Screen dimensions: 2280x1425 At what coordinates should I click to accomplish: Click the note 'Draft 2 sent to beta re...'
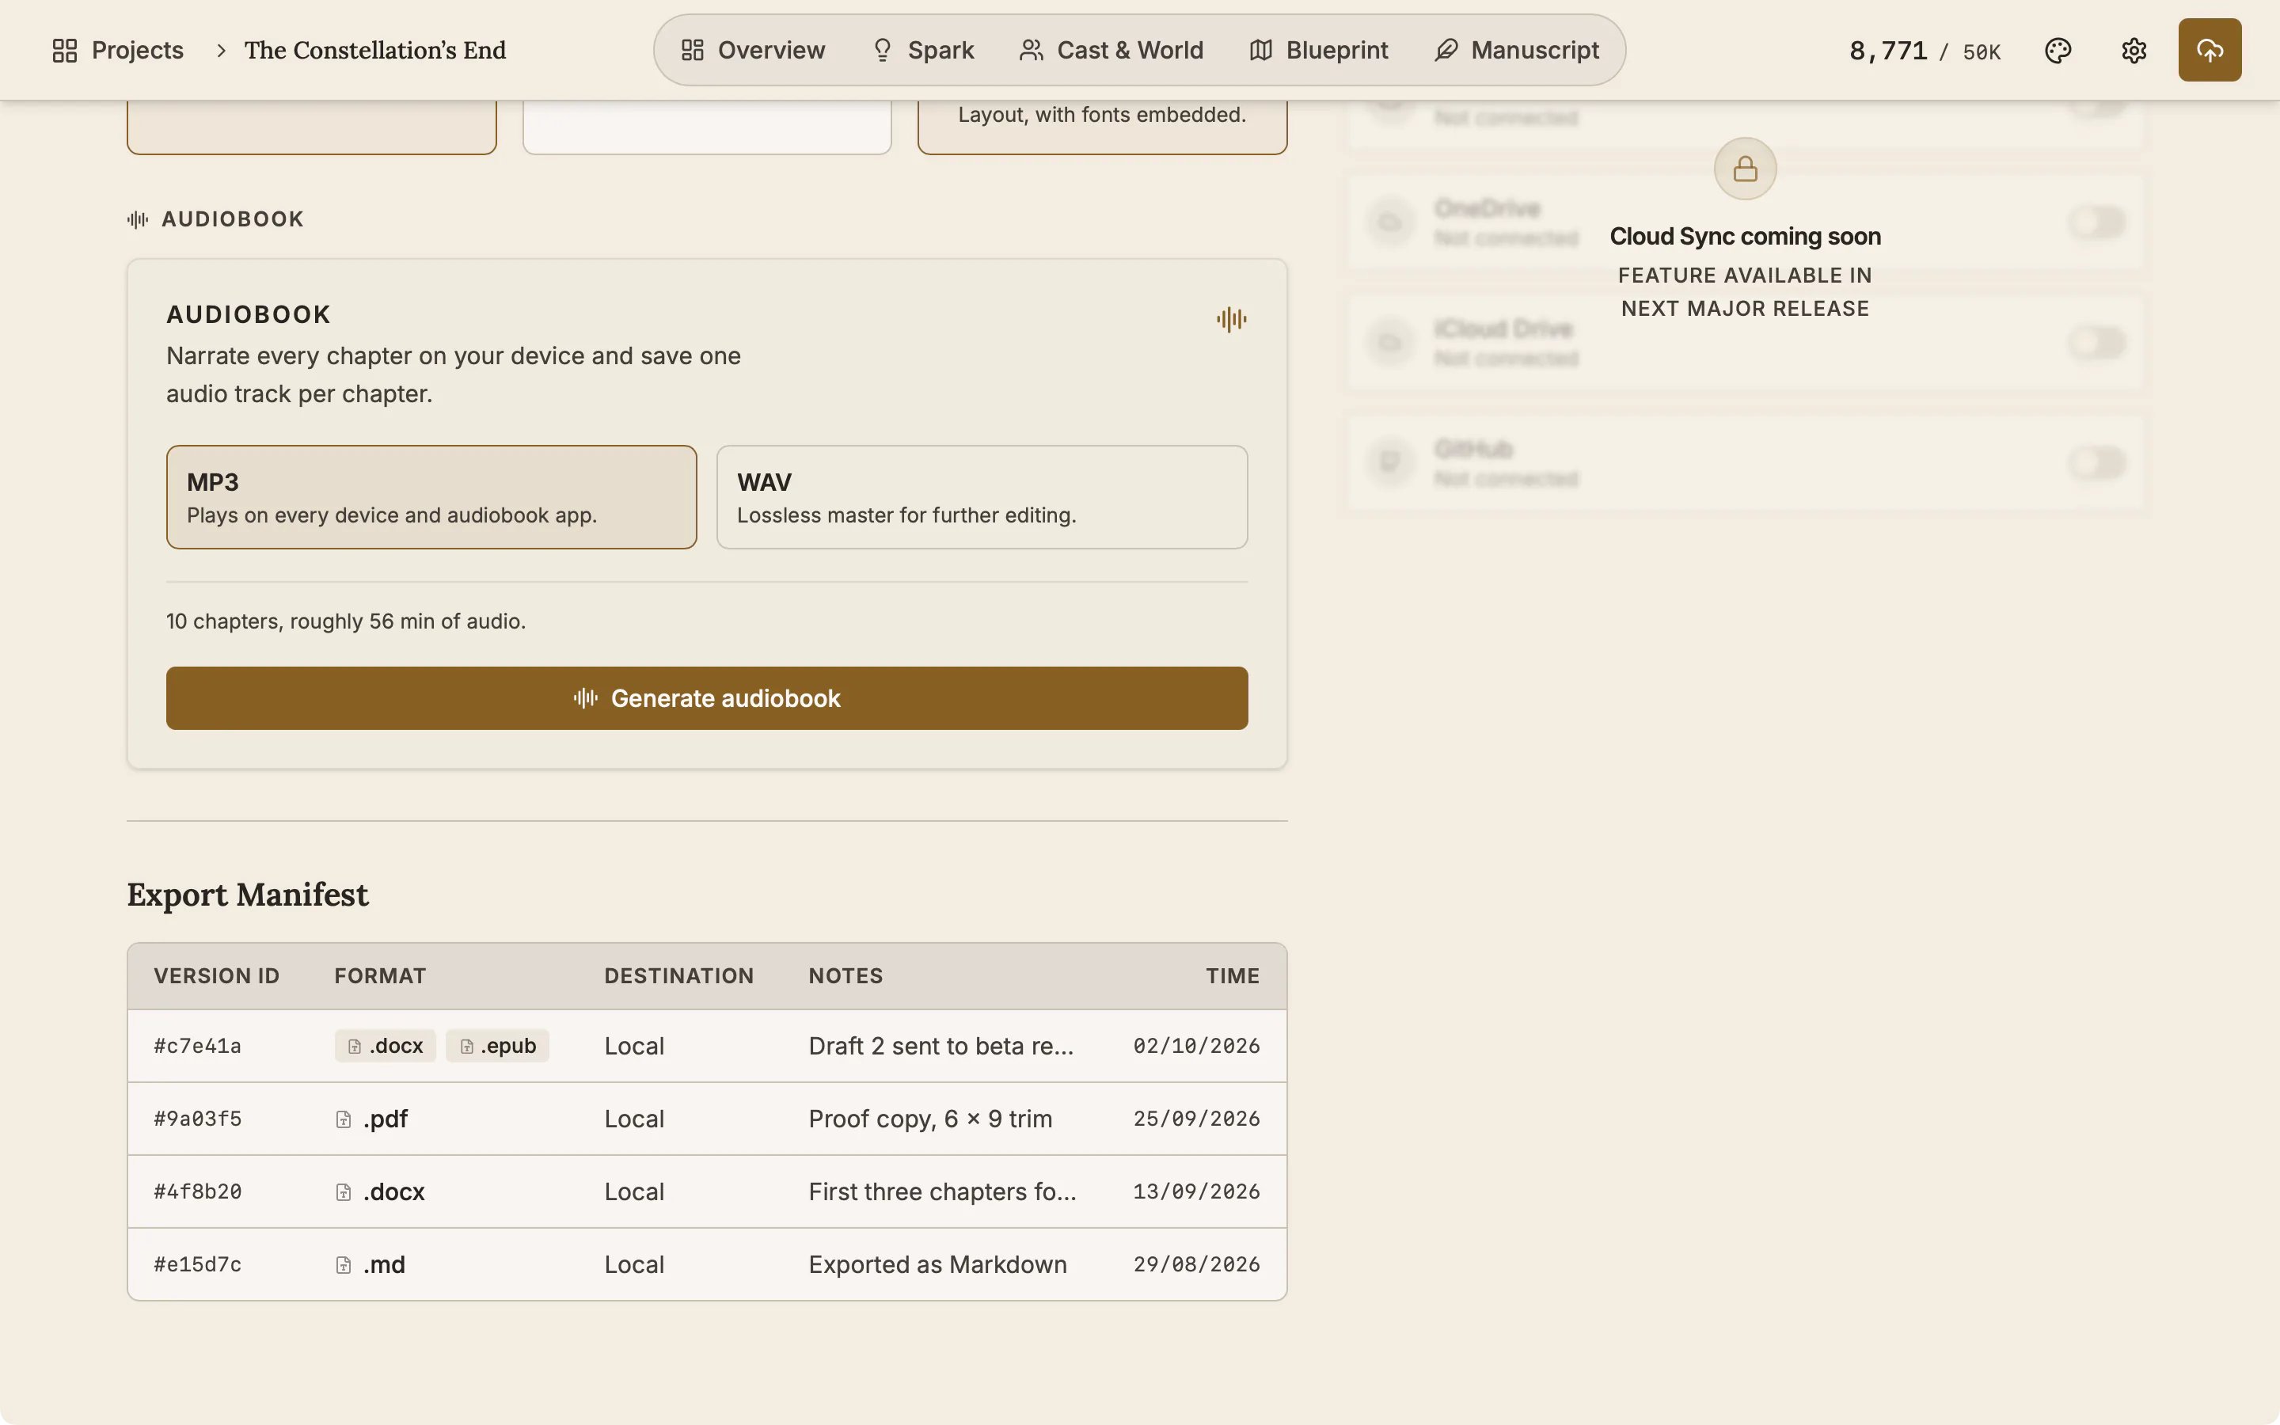(x=940, y=1046)
